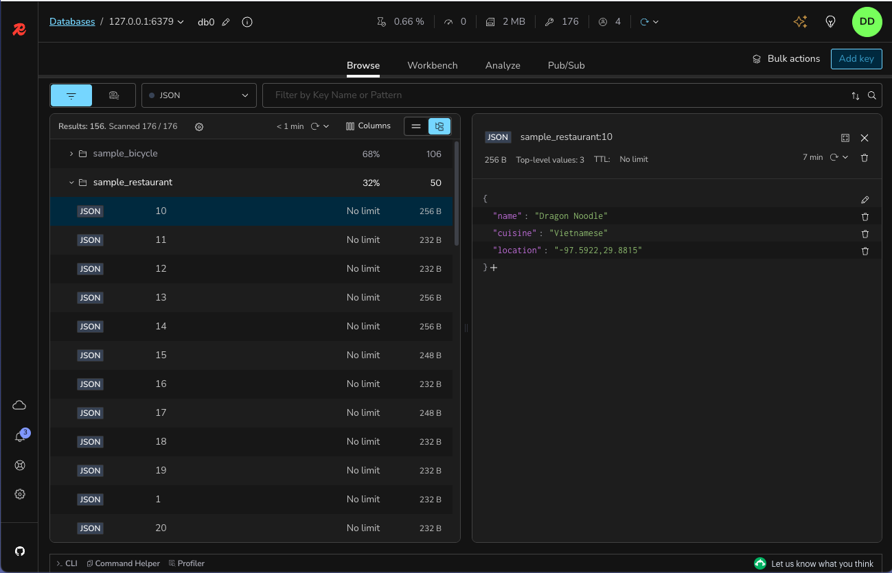Switch to list view toggle
The width and height of the screenshot is (892, 573).
[416, 126]
